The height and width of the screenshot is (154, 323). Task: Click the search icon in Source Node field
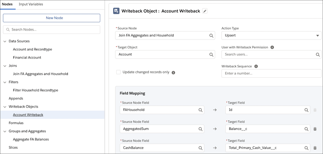(211, 35)
